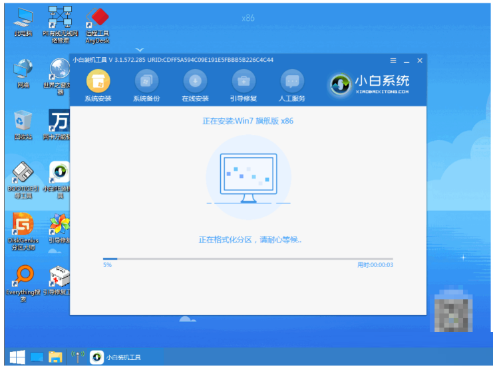Screen dimensions: 493x370
Task: Click the 5% progress label
Action: pos(107,265)
